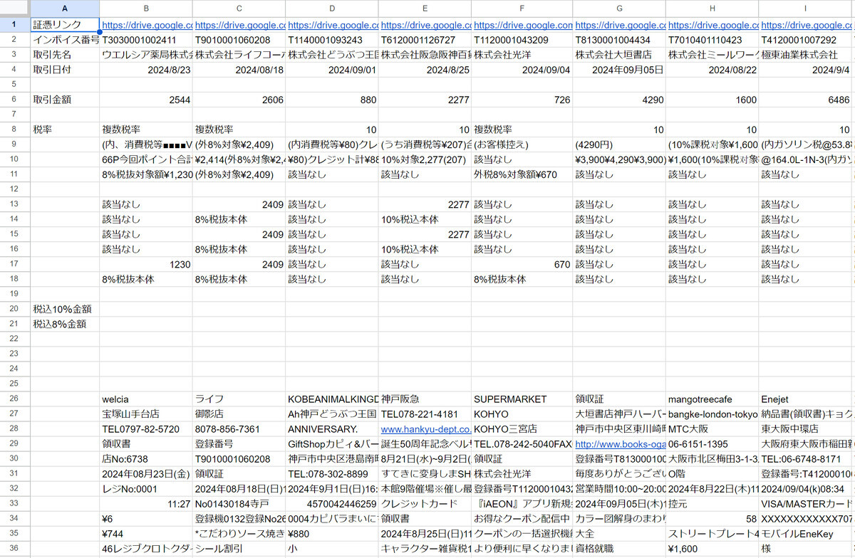Click the amount 2544

click(146, 100)
